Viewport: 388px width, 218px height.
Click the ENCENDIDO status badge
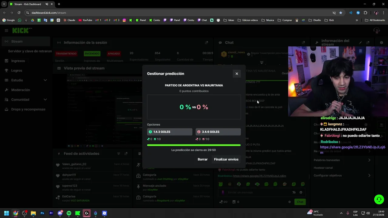(x=92, y=54)
